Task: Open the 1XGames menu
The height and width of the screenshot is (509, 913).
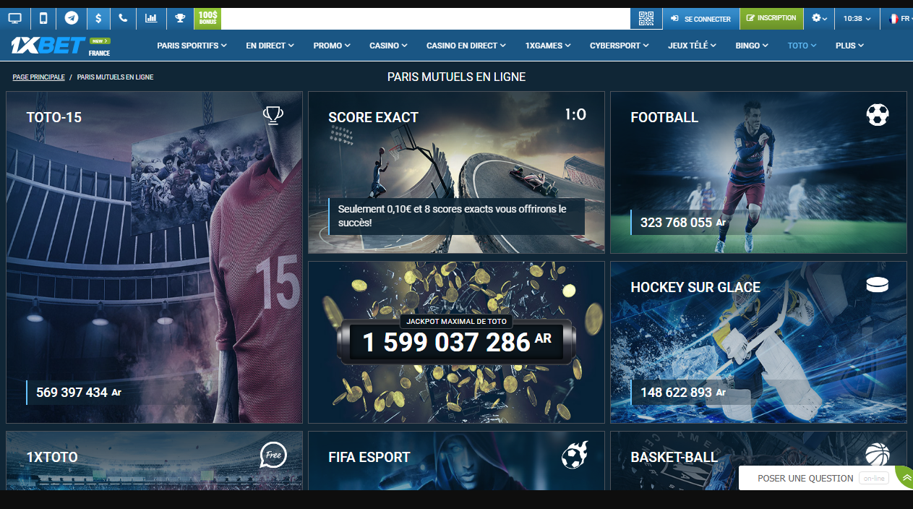Action: (x=548, y=46)
